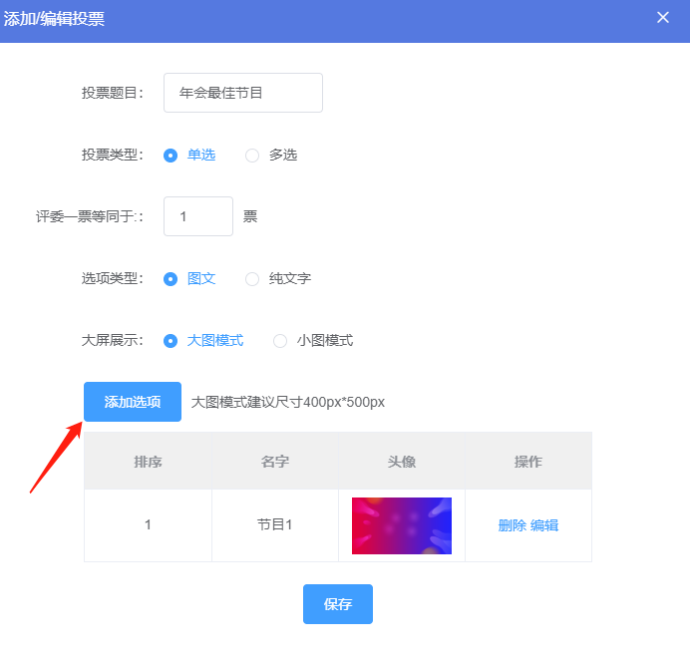
Task: Edit the 节目1 option
Action: pyautogui.click(x=544, y=525)
